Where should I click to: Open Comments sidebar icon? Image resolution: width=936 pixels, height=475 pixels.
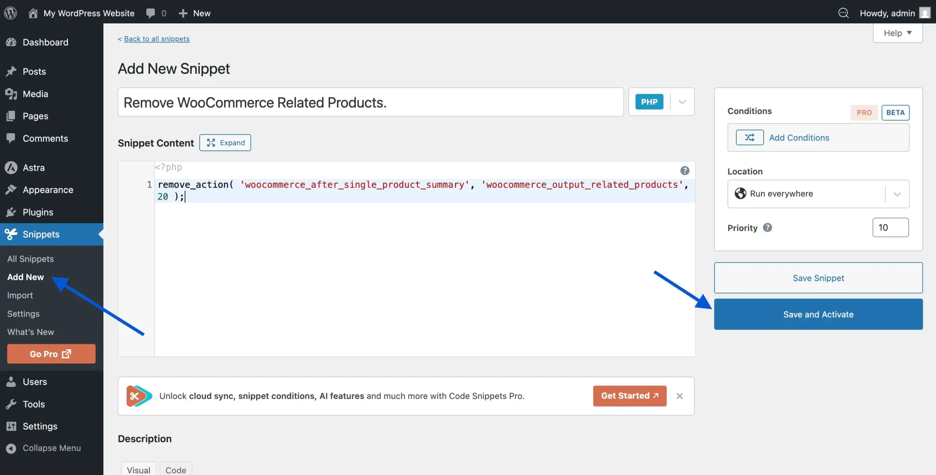(11, 138)
